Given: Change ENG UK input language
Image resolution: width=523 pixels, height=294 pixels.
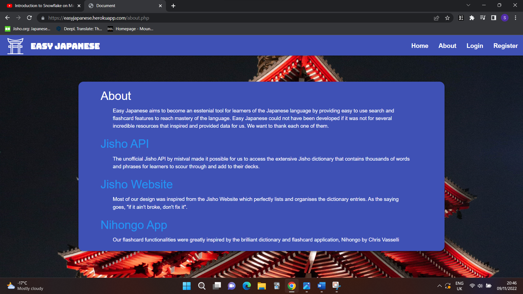Looking at the screenshot, I should pyautogui.click(x=460, y=286).
